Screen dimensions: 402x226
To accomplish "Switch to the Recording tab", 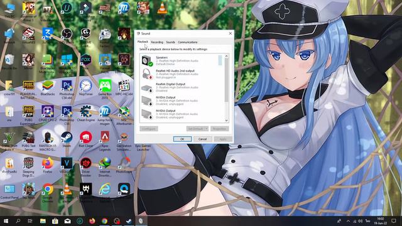I will [157, 42].
